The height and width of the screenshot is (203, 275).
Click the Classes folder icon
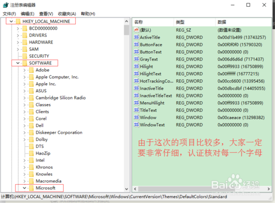(x=31, y=105)
